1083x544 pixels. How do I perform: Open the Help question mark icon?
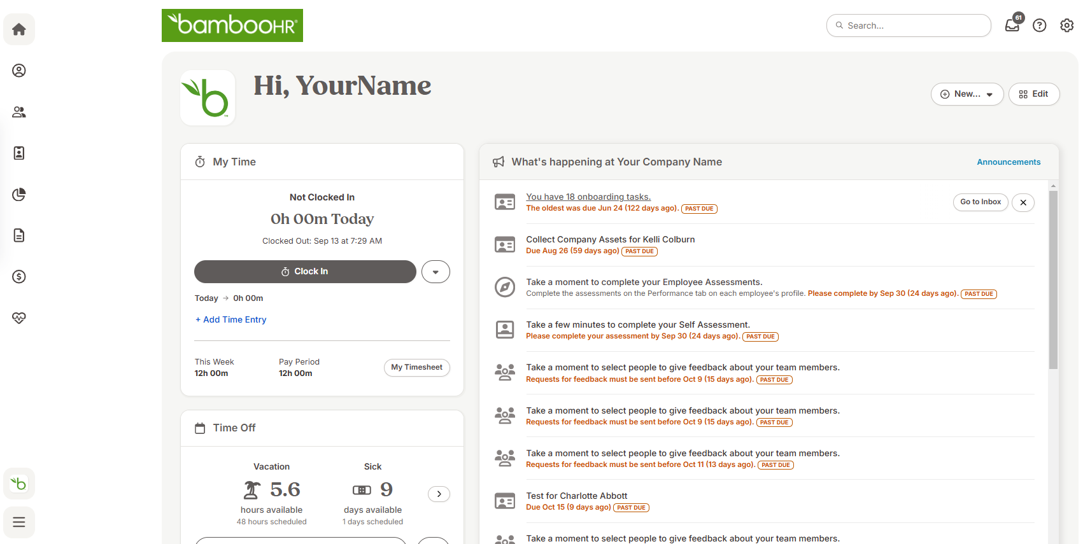click(1040, 25)
